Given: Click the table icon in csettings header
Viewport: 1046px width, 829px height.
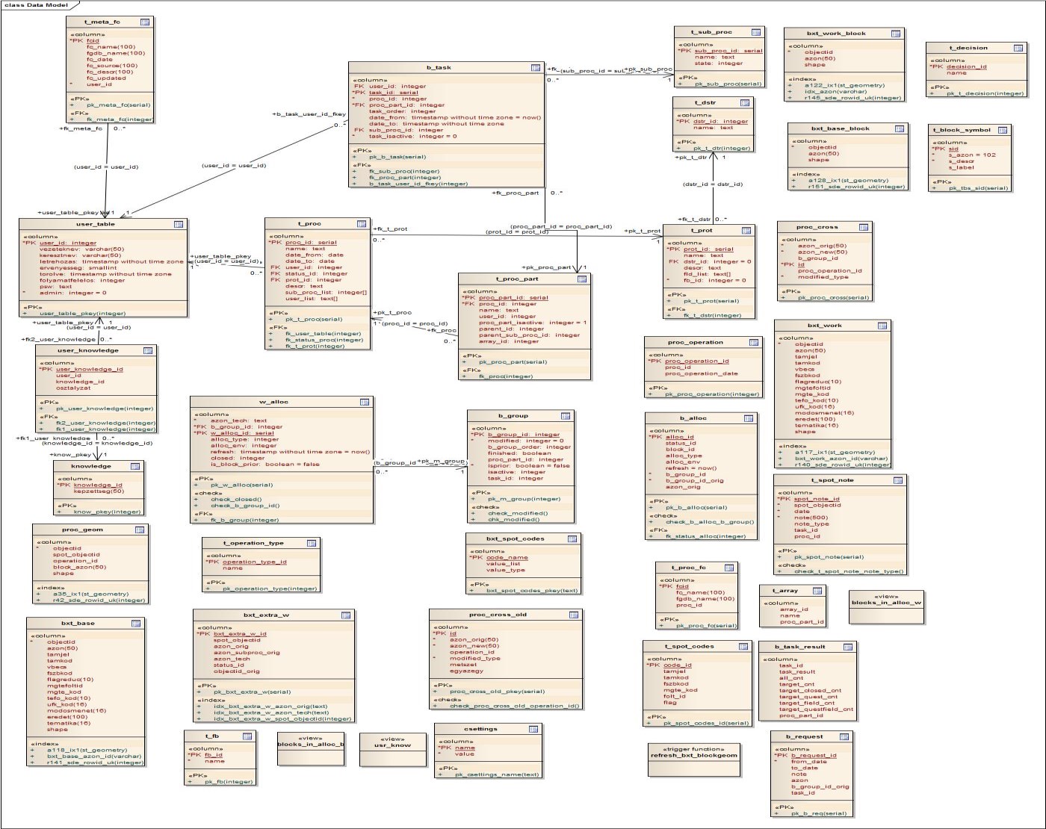Looking at the screenshot, I should (x=533, y=729).
